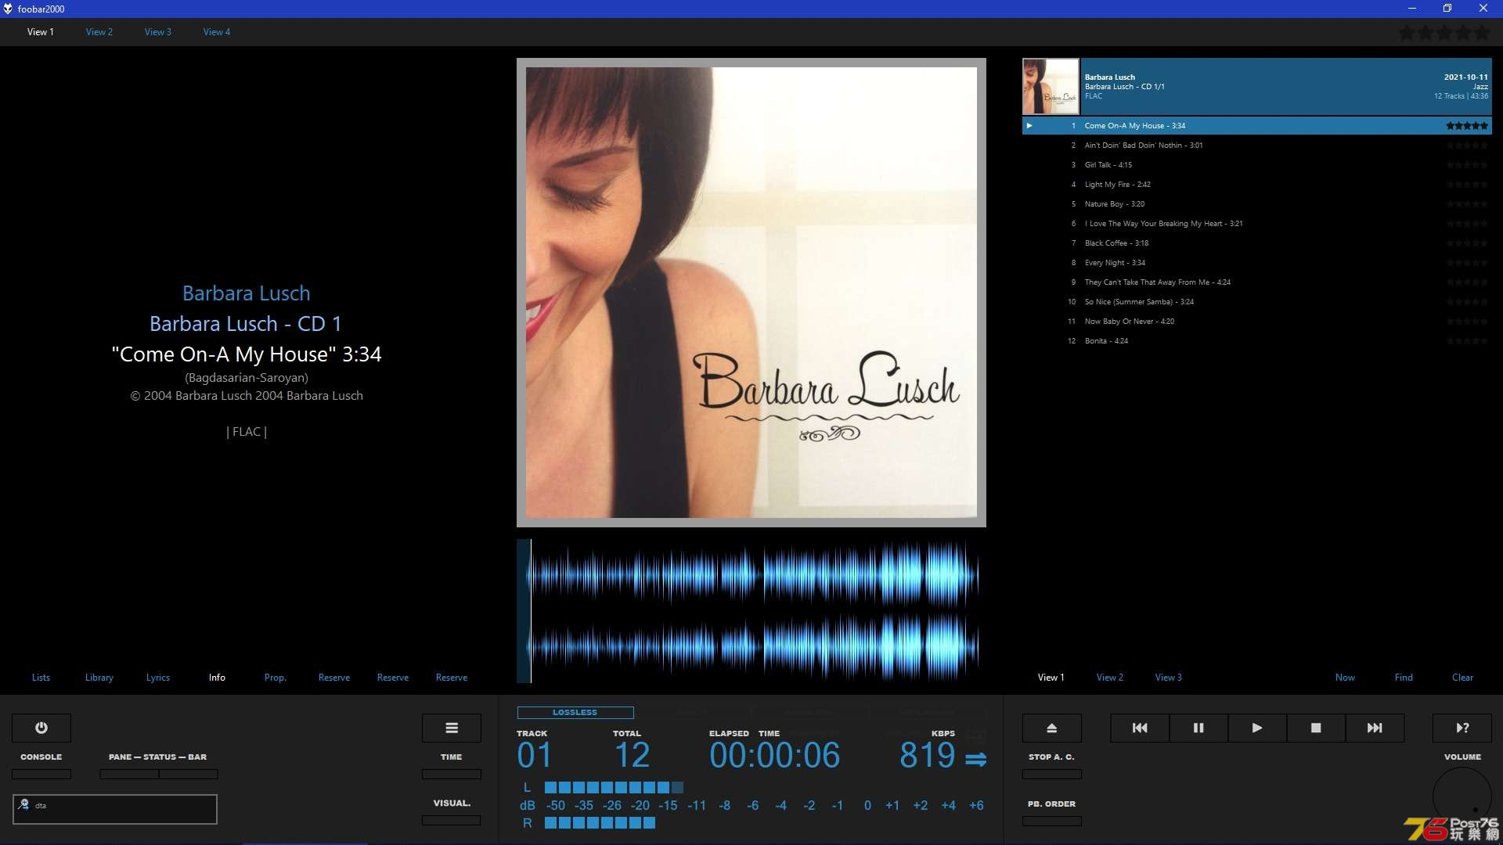Switch to View 1 top tab
Viewport: 1503px width, 845px height.
coord(41,32)
